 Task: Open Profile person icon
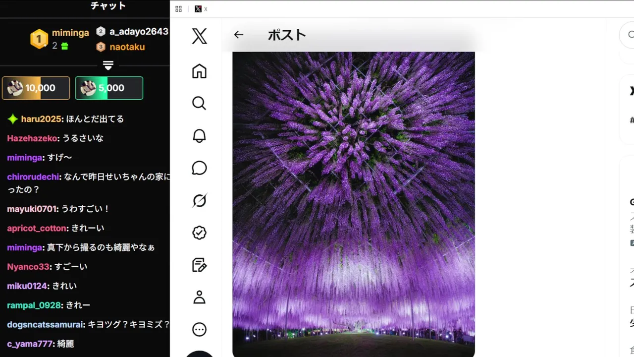(199, 297)
